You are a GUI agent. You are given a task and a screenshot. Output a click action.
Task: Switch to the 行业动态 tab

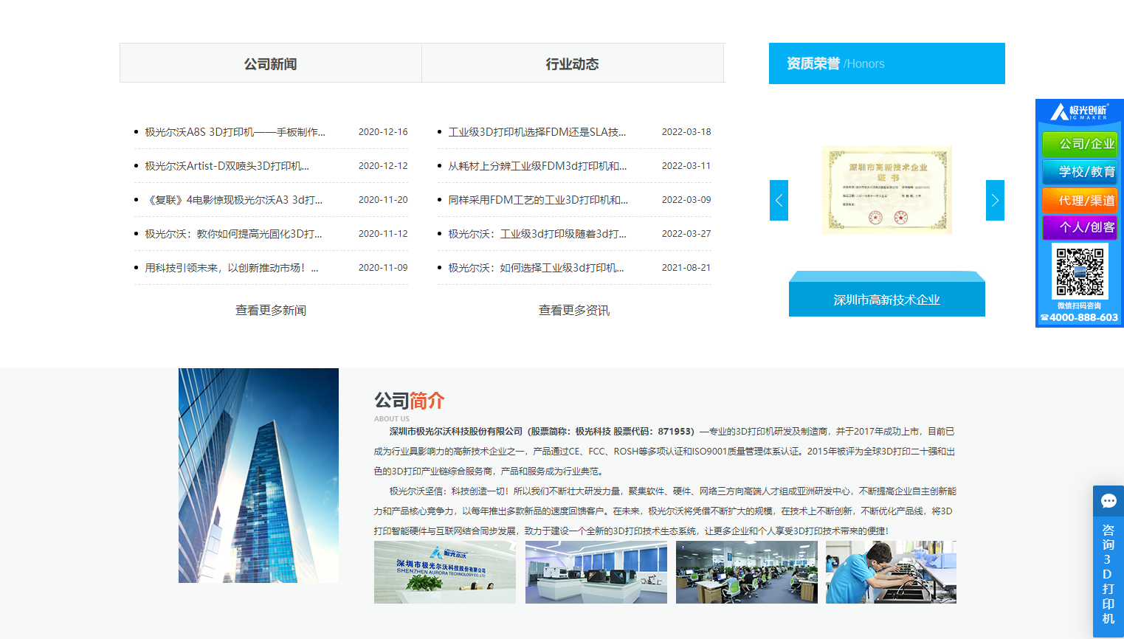point(573,63)
